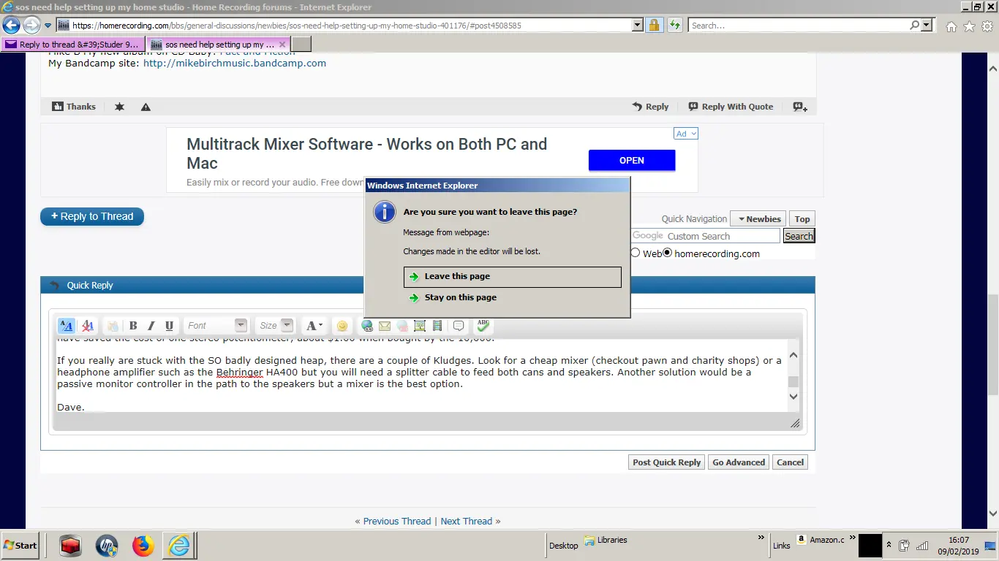Toggle italic formatting in the editor
This screenshot has height=561, width=999.
coord(151,326)
